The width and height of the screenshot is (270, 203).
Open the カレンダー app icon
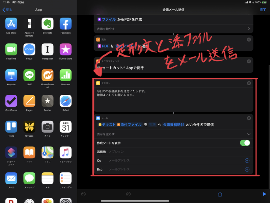coord(65,127)
